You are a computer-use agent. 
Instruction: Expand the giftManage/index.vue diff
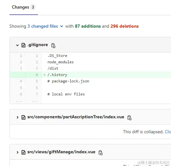coord(17,152)
